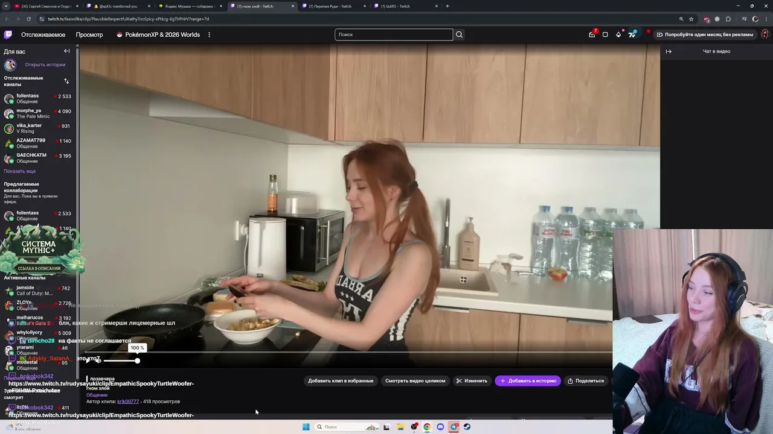Click Смотреть видео целиком button
Image resolution: width=773 pixels, height=434 pixels.
click(x=415, y=381)
